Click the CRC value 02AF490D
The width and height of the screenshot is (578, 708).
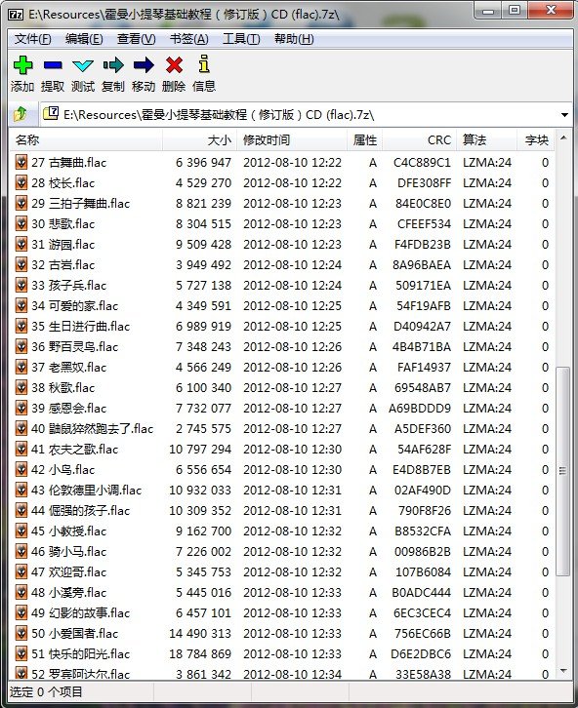(422, 490)
